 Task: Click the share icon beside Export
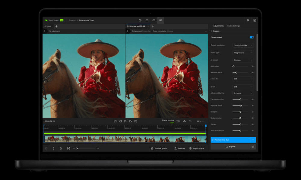pos(253,147)
